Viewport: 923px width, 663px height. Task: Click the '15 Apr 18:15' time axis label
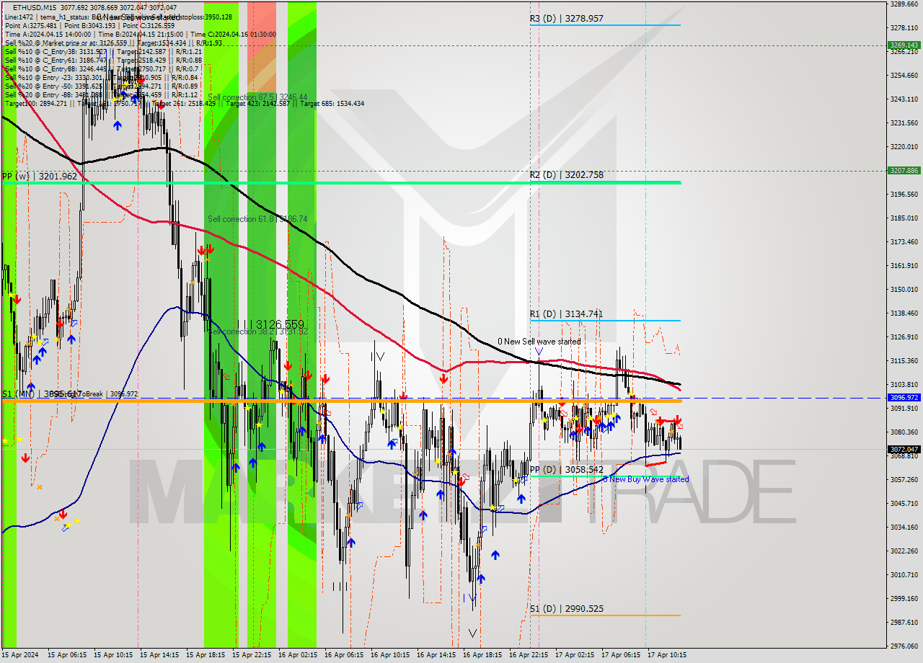pos(206,655)
